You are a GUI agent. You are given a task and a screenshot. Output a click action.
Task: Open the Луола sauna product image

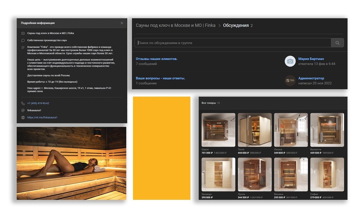pyautogui.click(x=255, y=174)
